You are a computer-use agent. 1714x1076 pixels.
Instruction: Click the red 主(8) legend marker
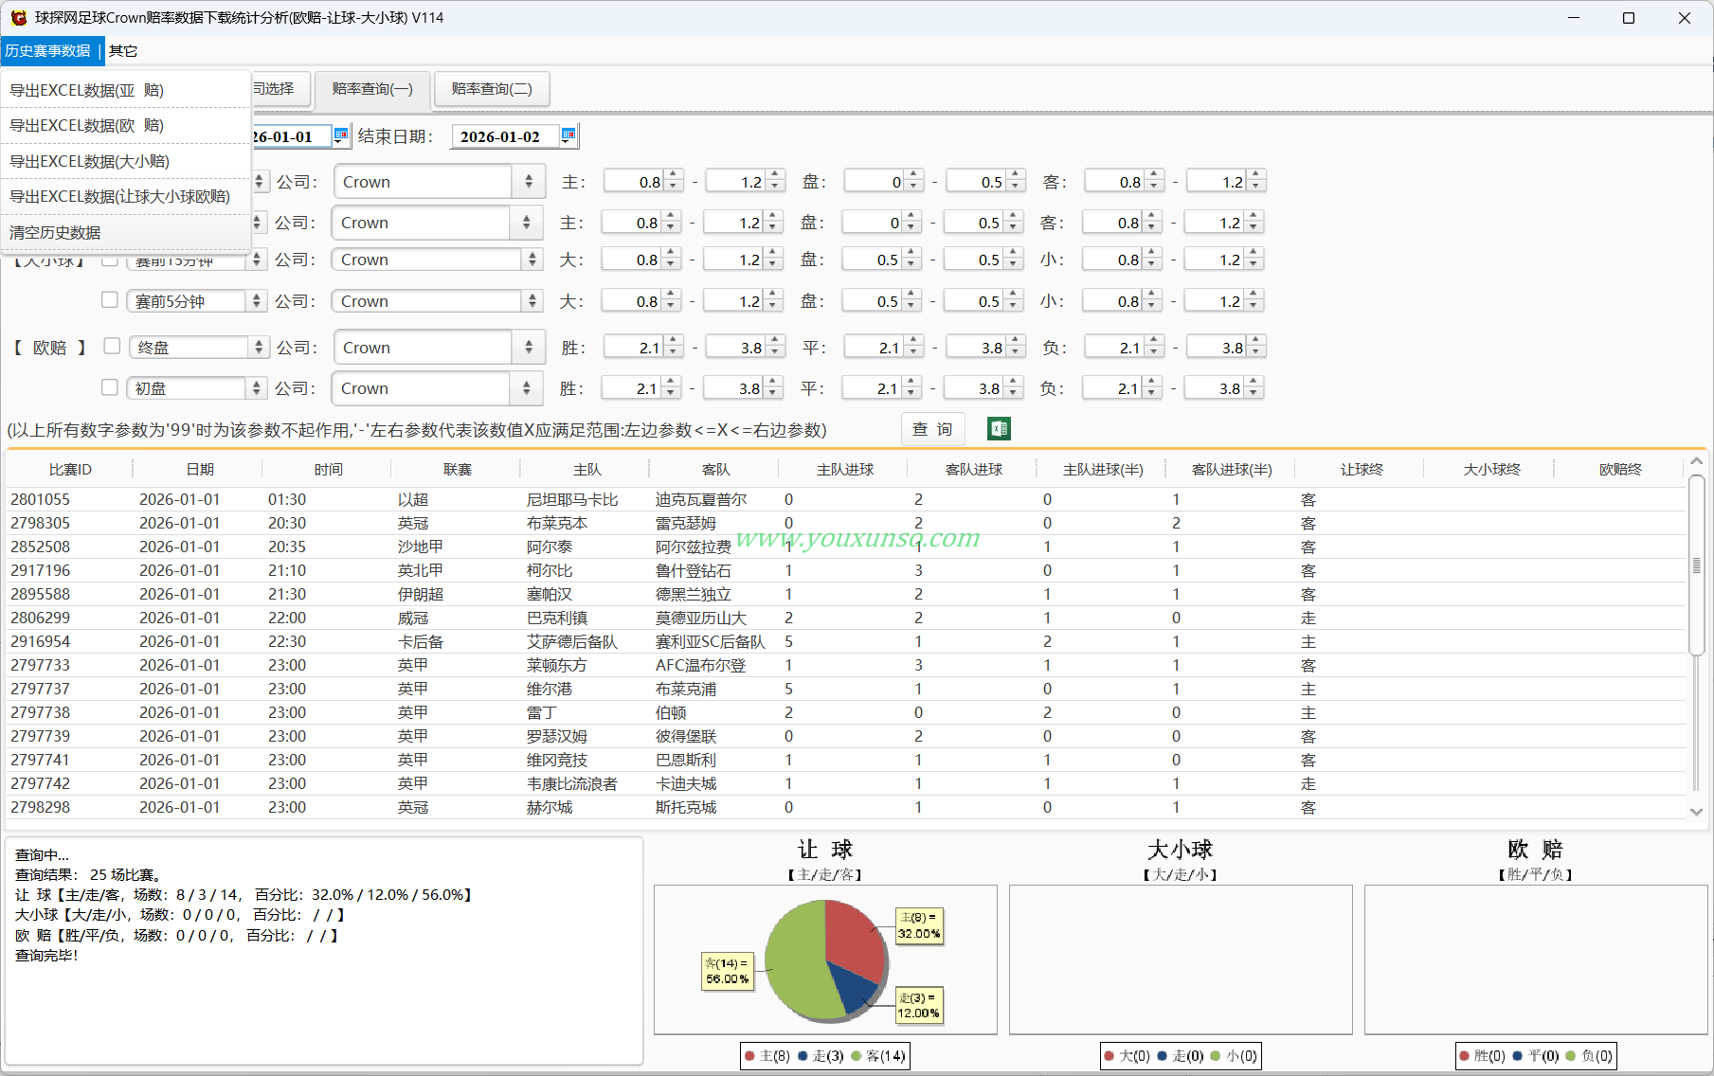[x=750, y=1055]
